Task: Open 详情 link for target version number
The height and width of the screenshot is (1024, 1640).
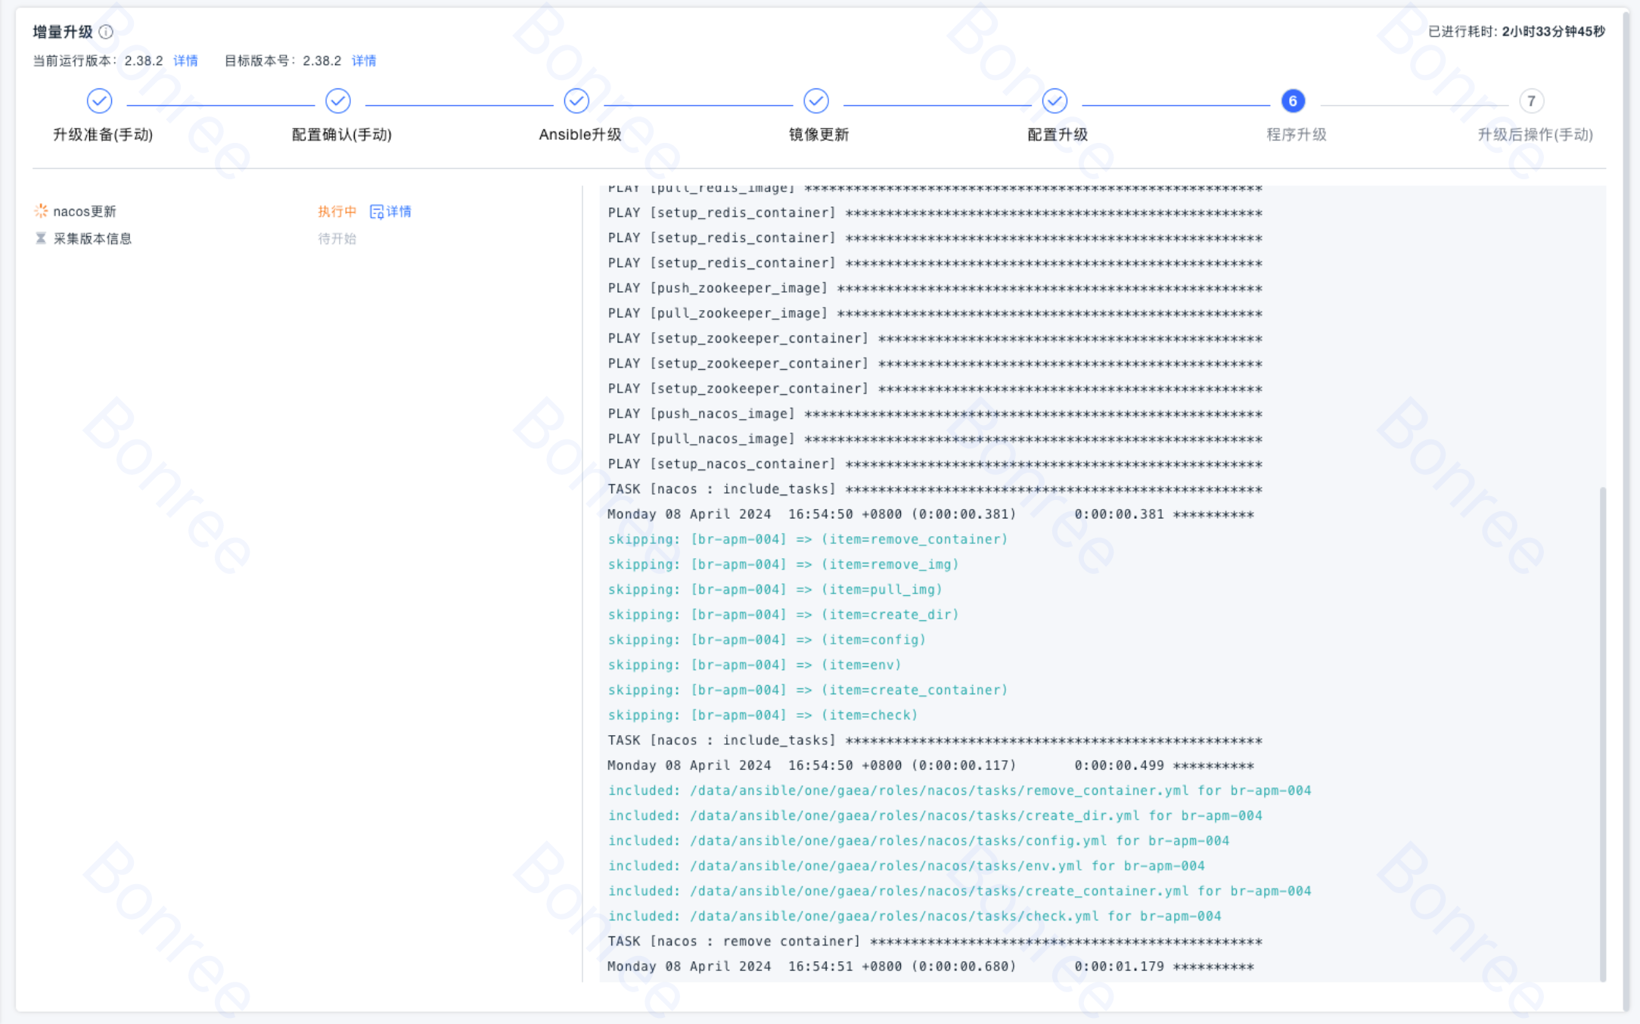Action: [x=364, y=61]
